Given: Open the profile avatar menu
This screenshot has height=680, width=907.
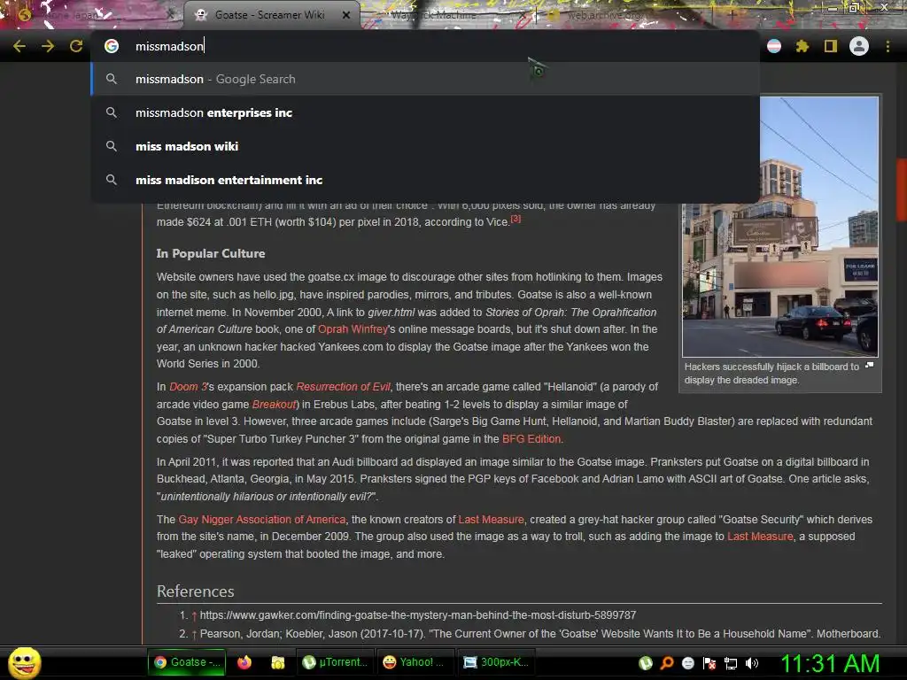Looking at the screenshot, I should (859, 46).
